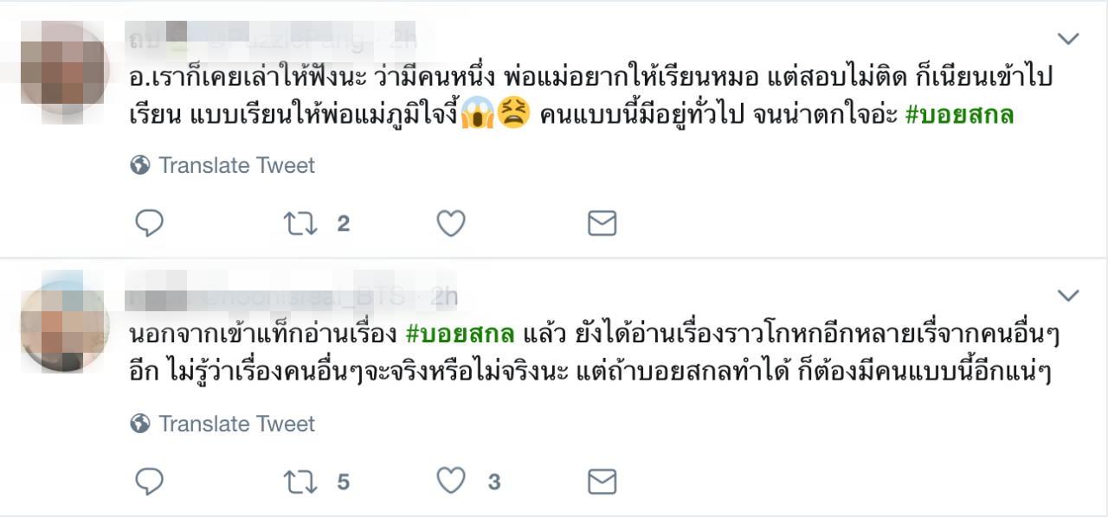The height and width of the screenshot is (517, 1108).
Task: Send the first tweet via direct message
Action: [x=602, y=224]
